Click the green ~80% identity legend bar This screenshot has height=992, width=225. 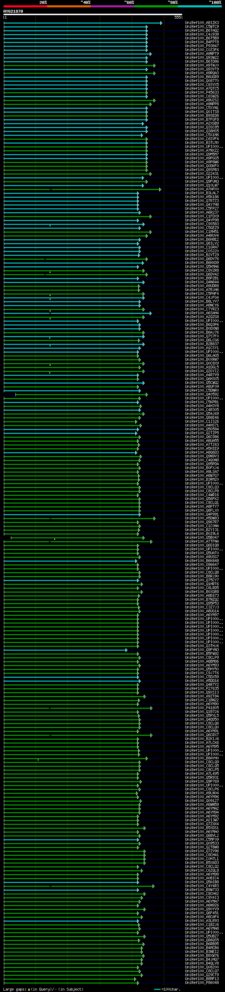click(156, 6)
